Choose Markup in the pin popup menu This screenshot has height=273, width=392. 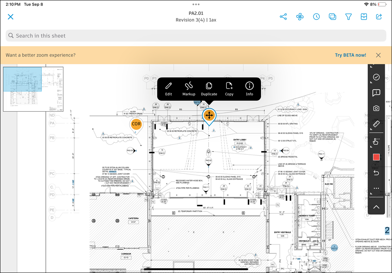coord(189,89)
